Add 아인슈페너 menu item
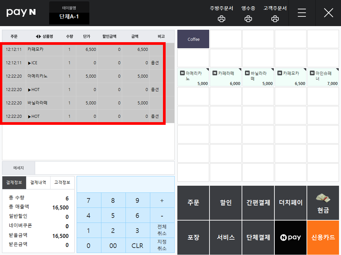Screen dimensions: 341x255 coord(323,77)
